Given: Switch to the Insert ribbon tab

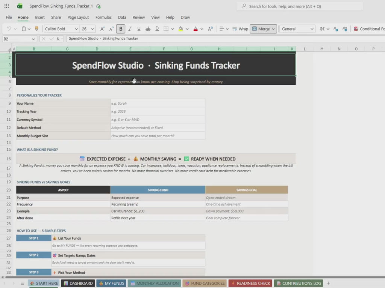Looking at the screenshot, I should point(39,17).
